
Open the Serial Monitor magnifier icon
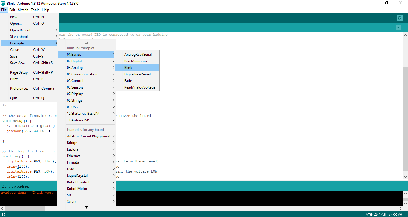400,18
